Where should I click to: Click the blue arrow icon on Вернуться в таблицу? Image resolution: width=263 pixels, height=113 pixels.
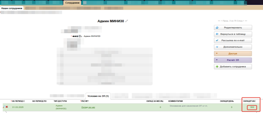(217, 34)
